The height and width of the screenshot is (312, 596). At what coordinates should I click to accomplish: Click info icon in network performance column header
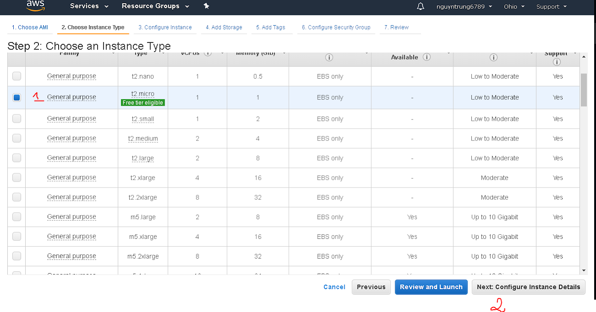click(x=494, y=58)
